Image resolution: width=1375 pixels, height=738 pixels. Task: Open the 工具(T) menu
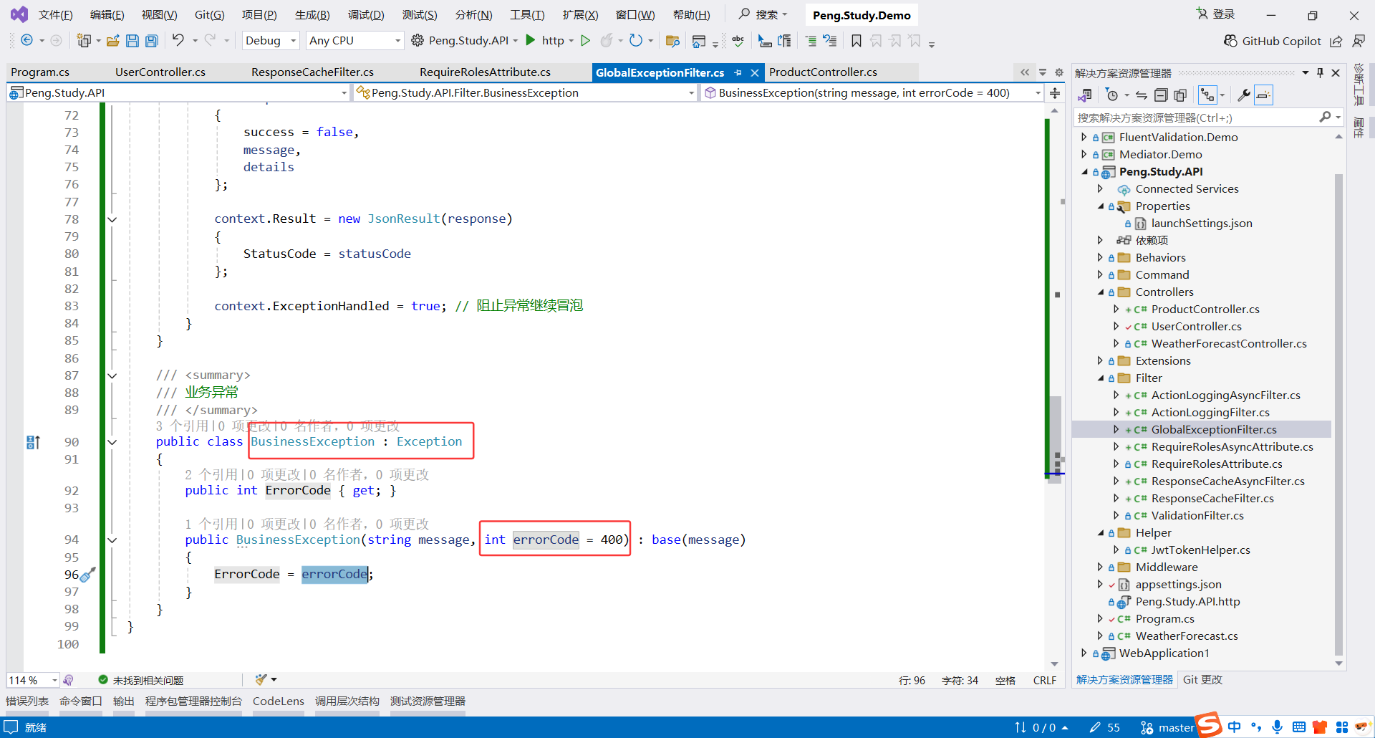coord(527,15)
